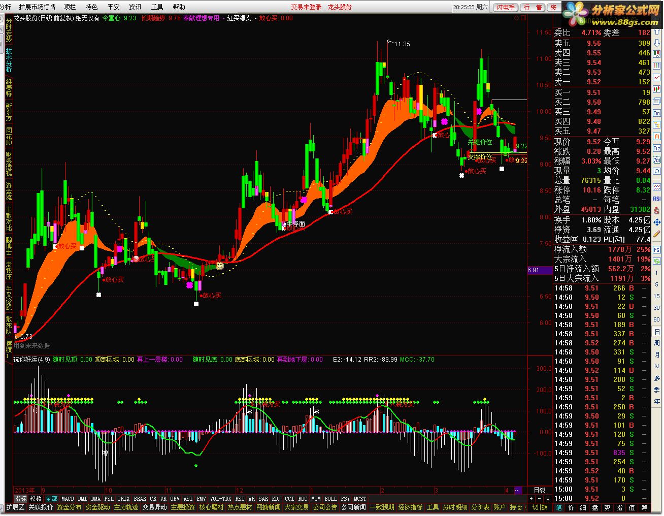Switch to the VOL-TDX indicator tab
This screenshot has width=664, height=516.
[x=220, y=499]
